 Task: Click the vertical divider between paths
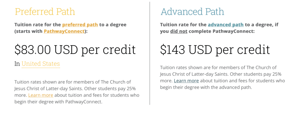point(150,53)
